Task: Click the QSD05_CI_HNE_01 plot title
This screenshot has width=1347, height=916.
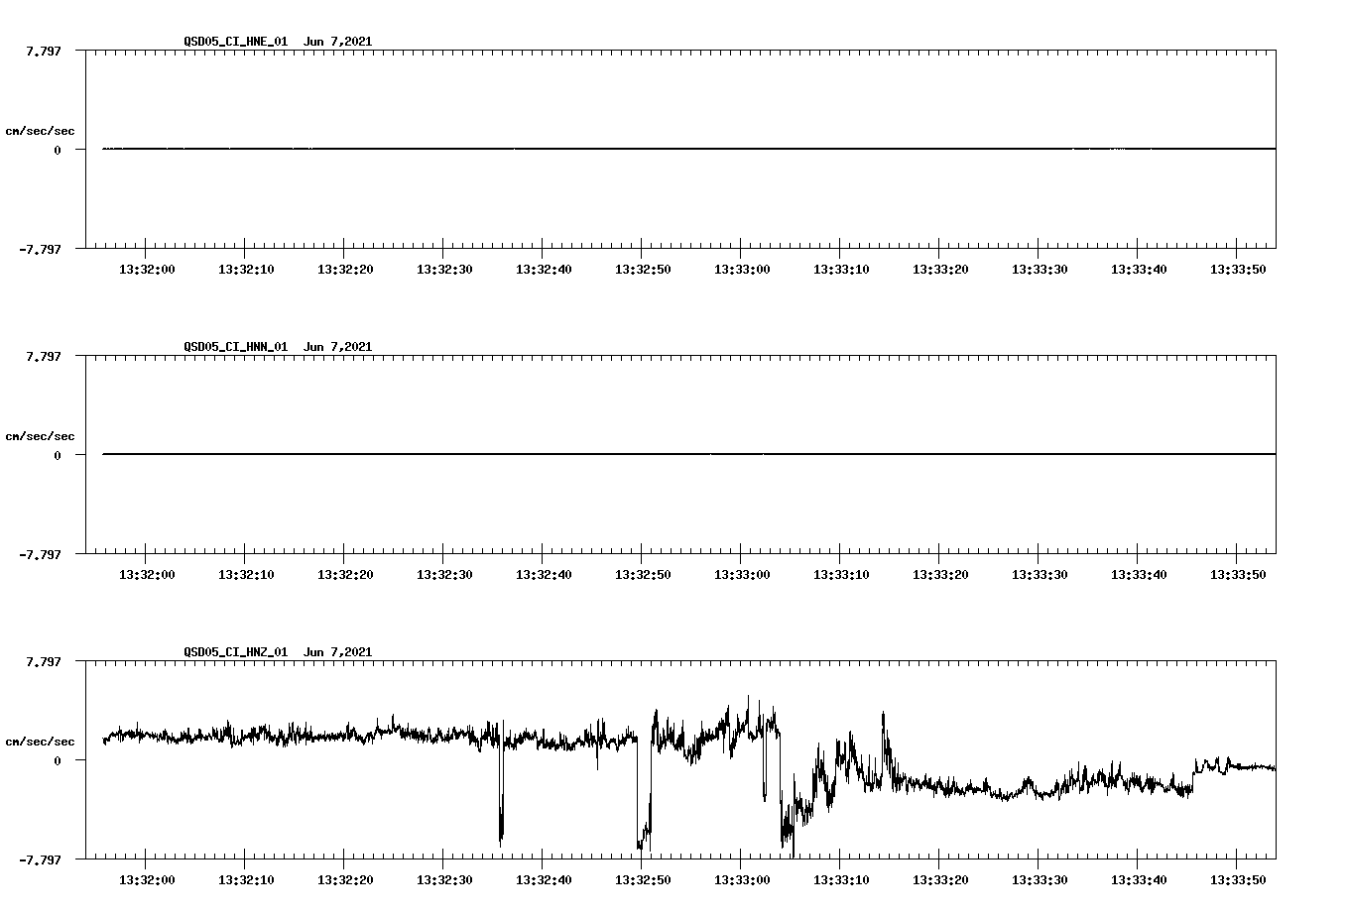Action: 278,42
